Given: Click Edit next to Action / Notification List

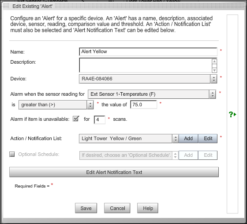Looking at the screenshot, I should point(208,138).
